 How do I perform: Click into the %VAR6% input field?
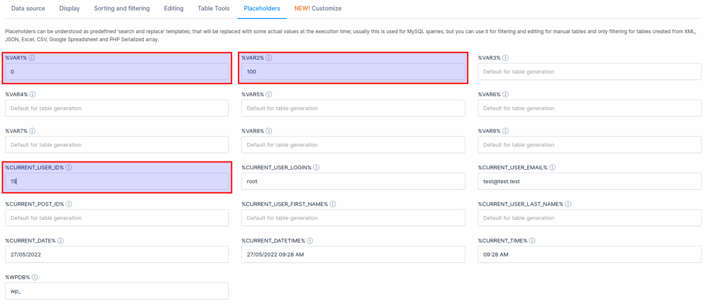(590, 108)
